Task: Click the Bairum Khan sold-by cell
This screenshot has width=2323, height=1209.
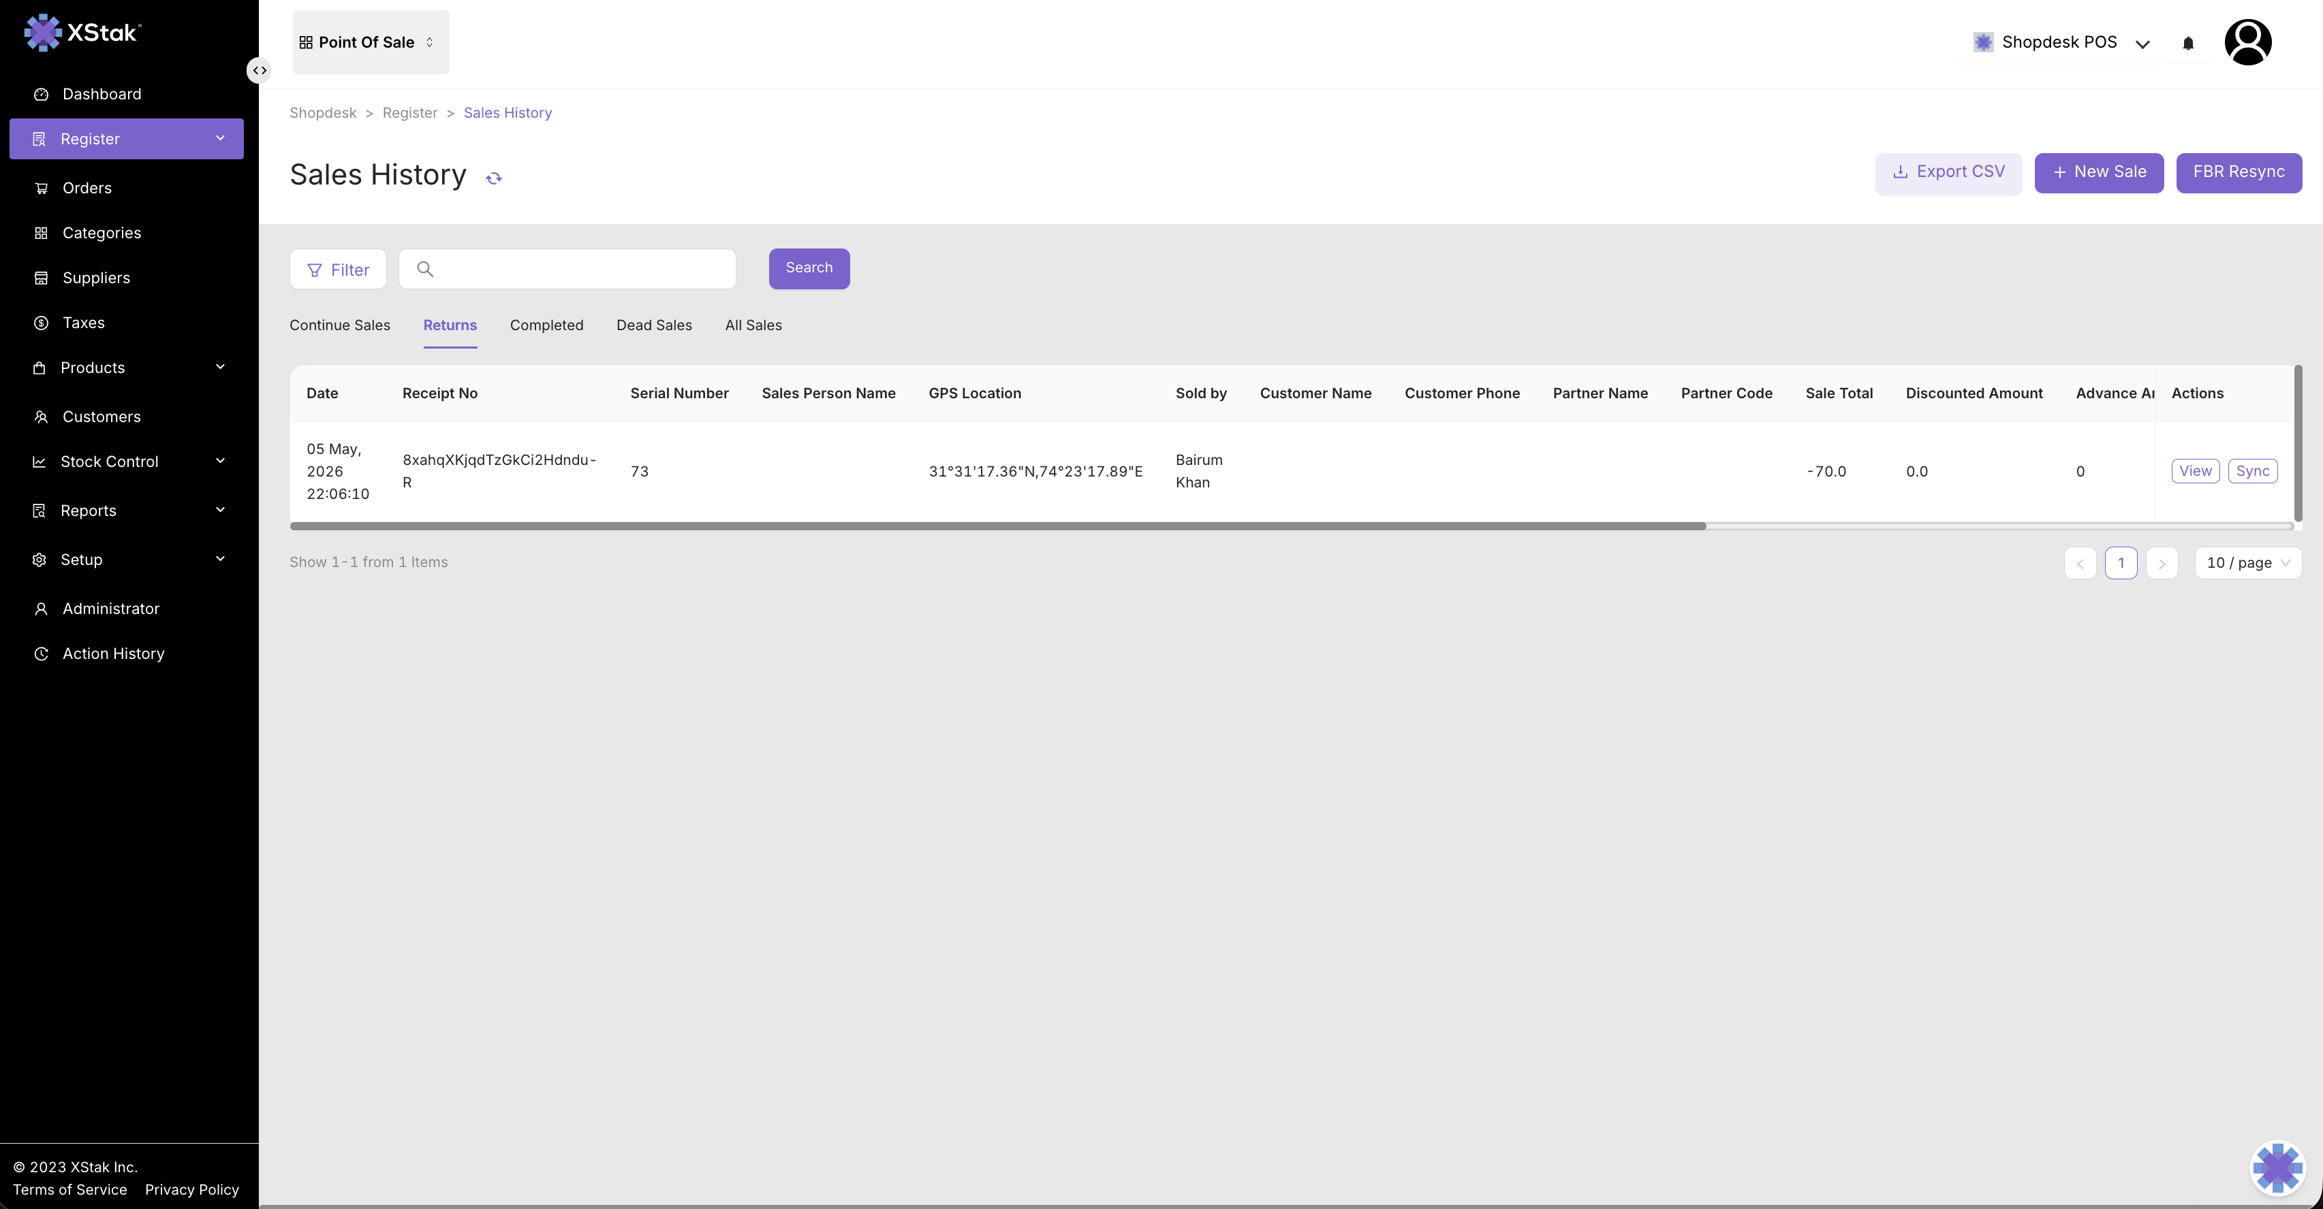Action: 1198,471
